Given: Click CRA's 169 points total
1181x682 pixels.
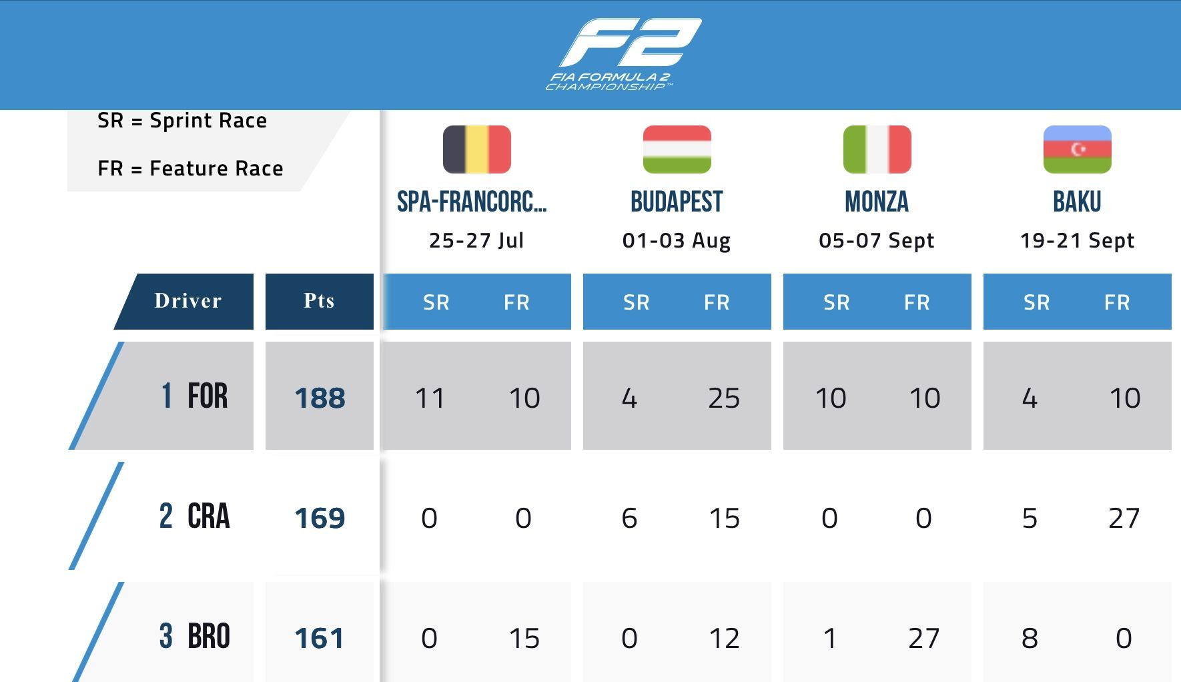Looking at the screenshot, I should tap(320, 519).
